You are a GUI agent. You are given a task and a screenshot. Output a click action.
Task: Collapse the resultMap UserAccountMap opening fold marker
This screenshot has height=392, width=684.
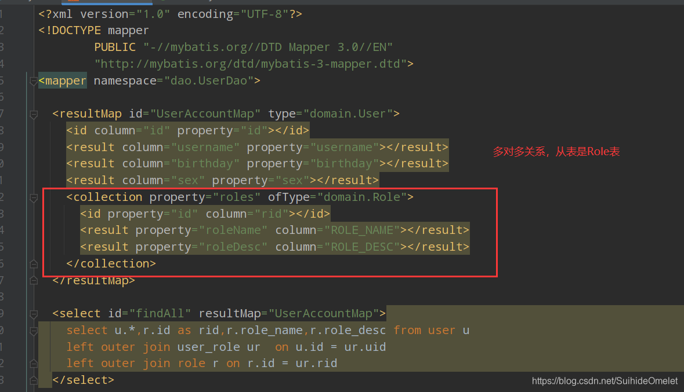34,115
